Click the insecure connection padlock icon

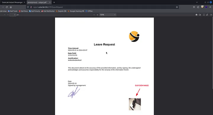click(31, 7)
